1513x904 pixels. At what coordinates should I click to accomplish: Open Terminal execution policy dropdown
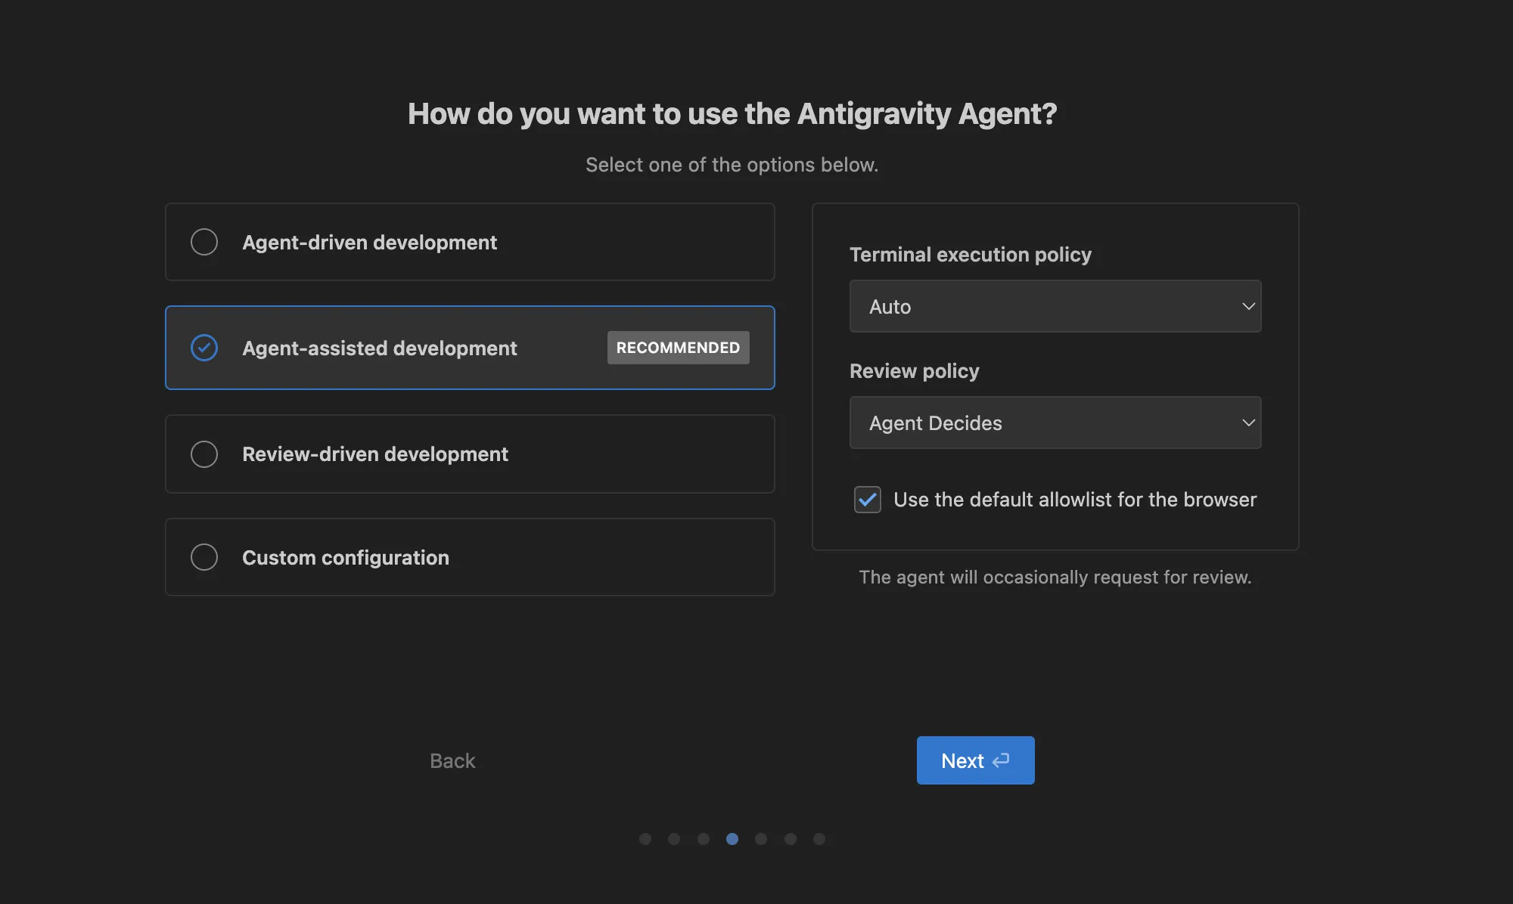[x=1055, y=306]
